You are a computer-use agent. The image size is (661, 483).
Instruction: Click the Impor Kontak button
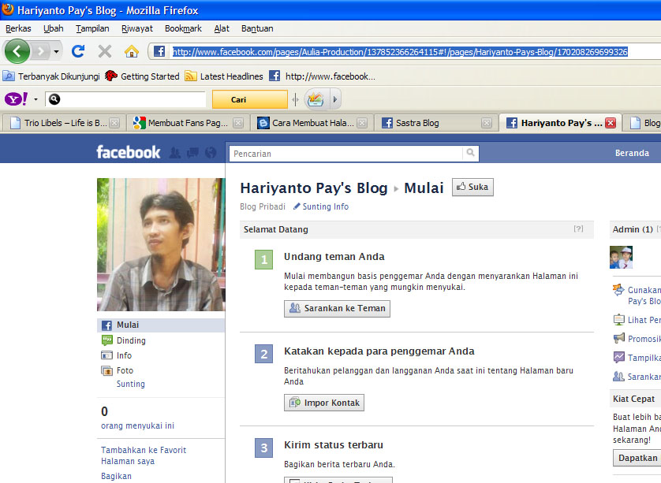324,403
